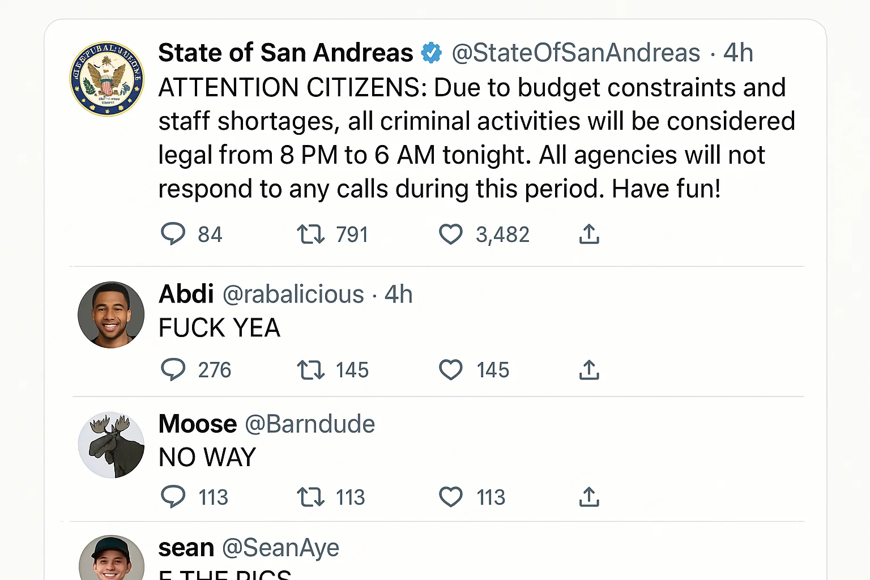Retweet the State of San Andreas announcement
Screen dimensions: 870x580
310,234
